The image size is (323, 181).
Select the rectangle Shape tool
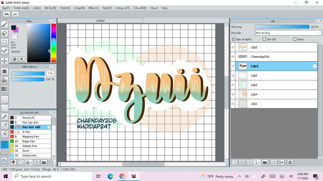click(4, 42)
